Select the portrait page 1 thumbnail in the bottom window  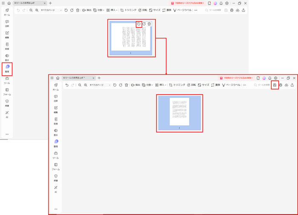click(x=179, y=113)
